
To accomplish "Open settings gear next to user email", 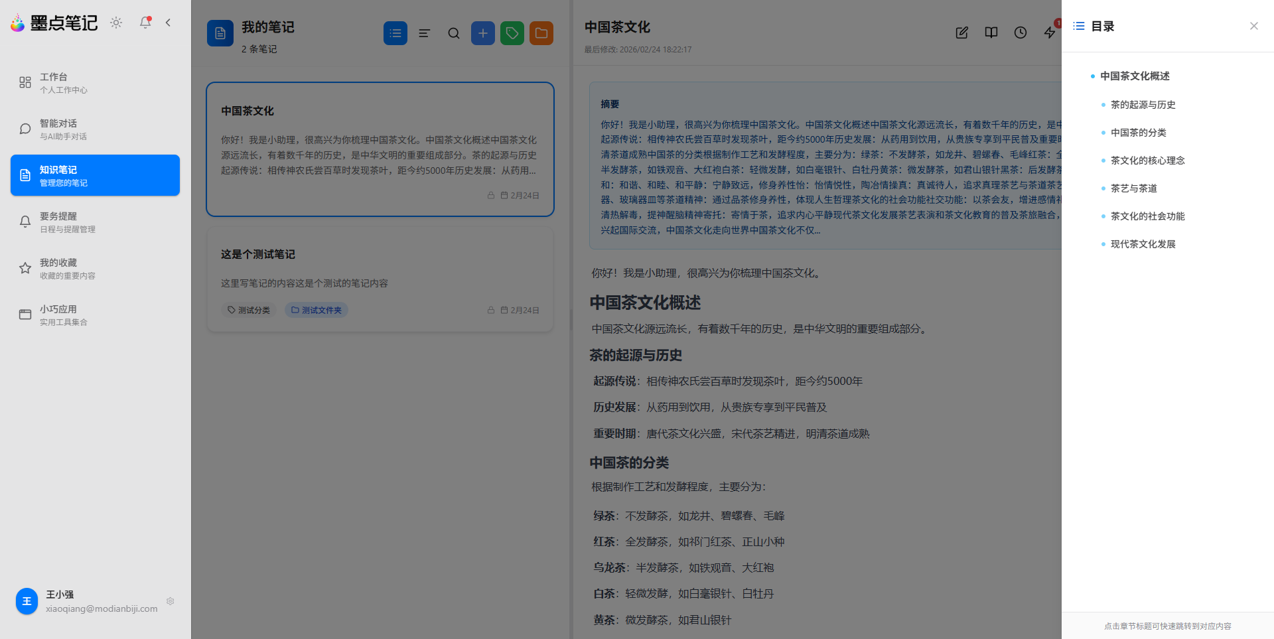I will click(170, 601).
